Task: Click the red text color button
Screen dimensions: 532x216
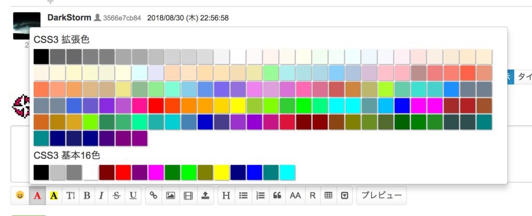Action: tap(37, 196)
